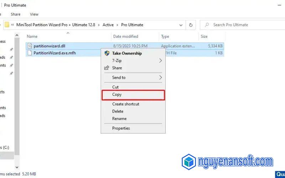The width and height of the screenshot is (285, 178).
Task: Choose Take Ownership from context menu
Action: point(133,53)
